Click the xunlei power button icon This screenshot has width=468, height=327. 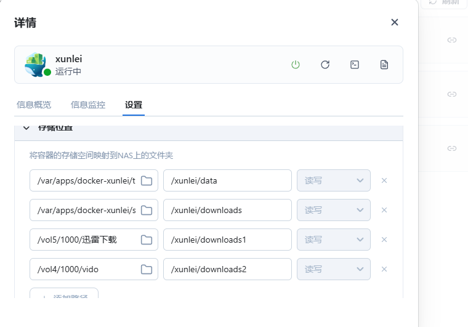296,65
